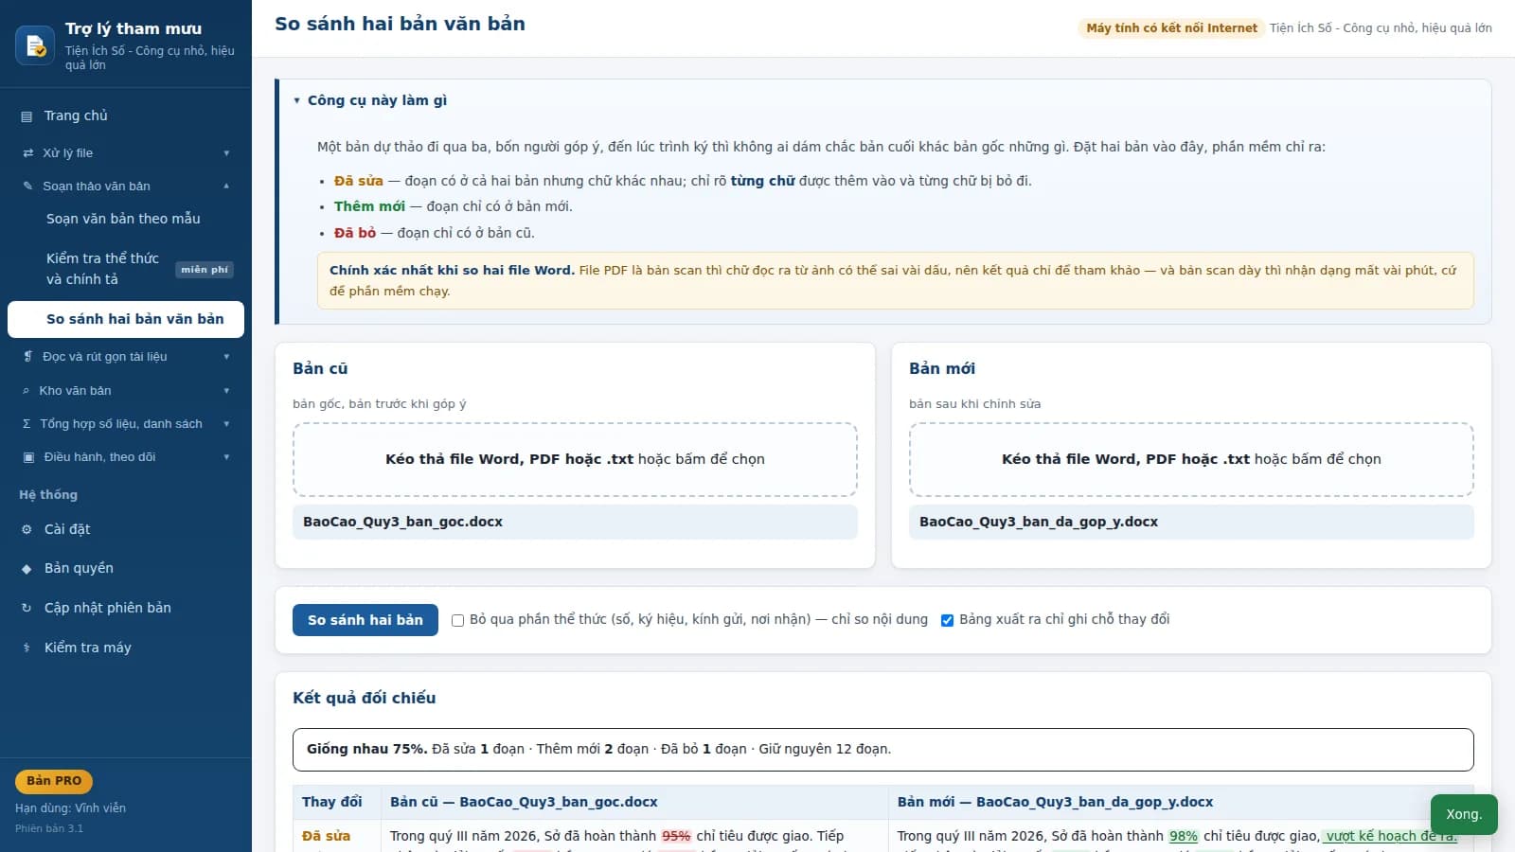Click the Xử lý file sidebar icon
This screenshot has height=852, width=1515.
tap(27, 153)
